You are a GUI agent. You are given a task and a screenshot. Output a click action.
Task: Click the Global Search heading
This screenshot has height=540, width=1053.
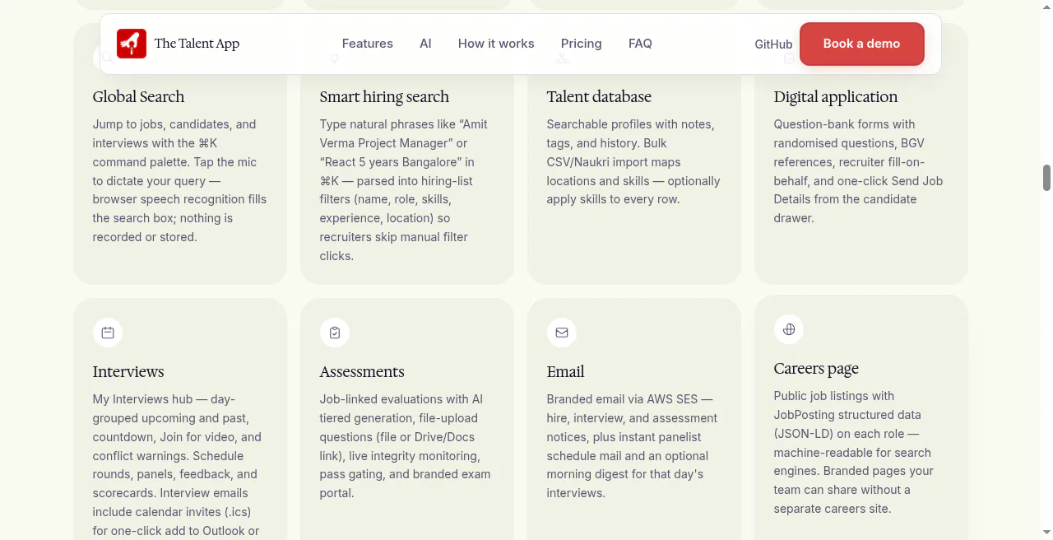(x=138, y=96)
